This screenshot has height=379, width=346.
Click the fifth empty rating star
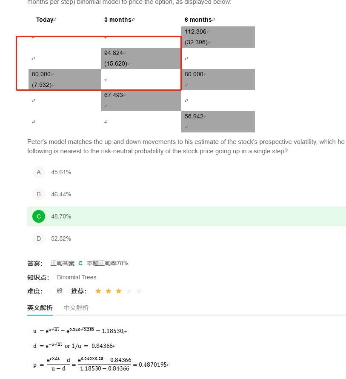click(x=139, y=291)
